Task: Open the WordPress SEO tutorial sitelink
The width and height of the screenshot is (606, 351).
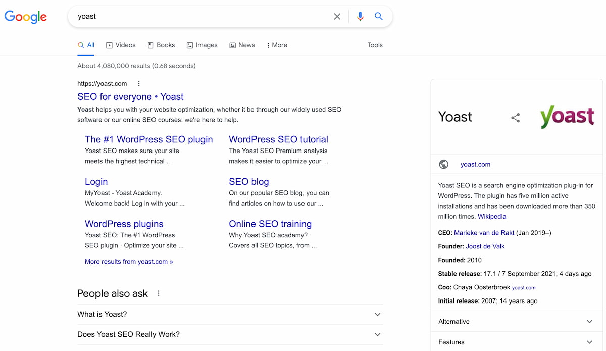Action: click(278, 139)
